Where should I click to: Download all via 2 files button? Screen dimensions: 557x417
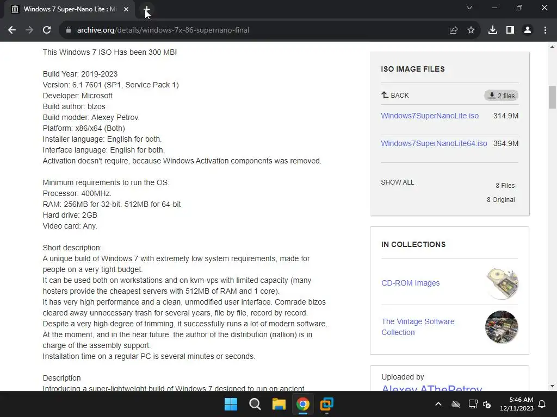501,96
